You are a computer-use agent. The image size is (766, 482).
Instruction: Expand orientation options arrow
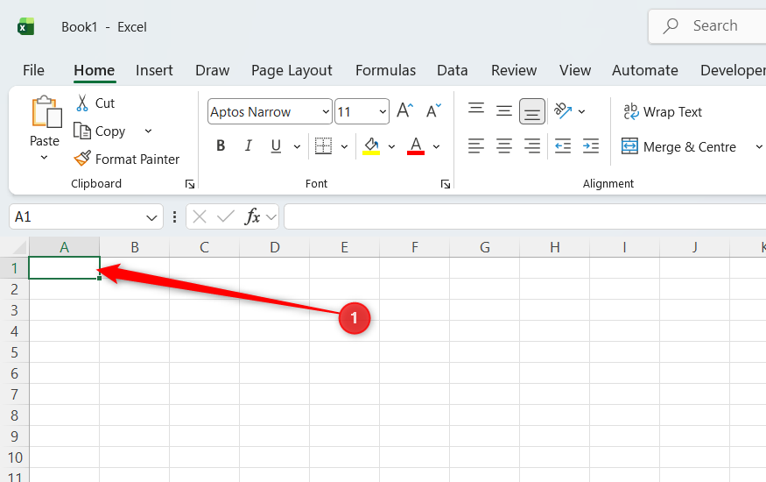coord(581,111)
